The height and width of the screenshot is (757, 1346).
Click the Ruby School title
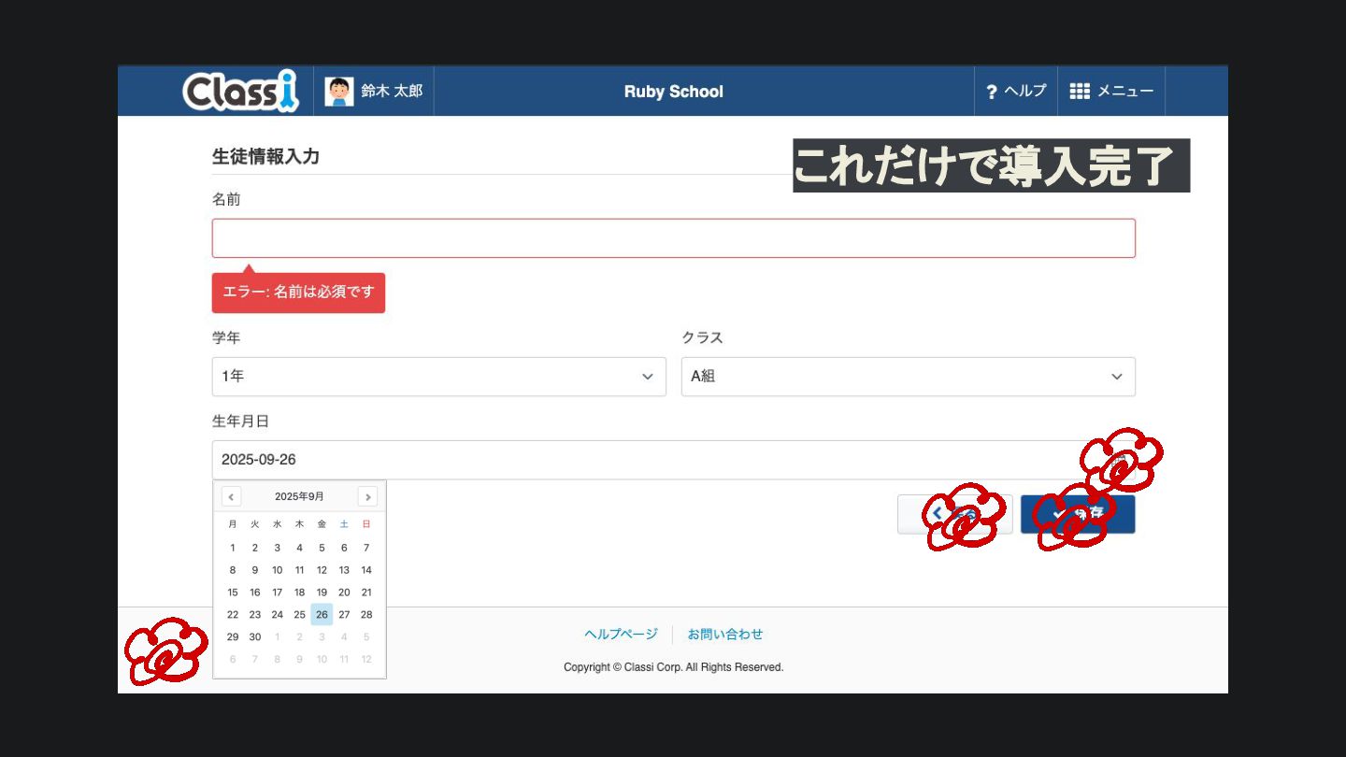(673, 92)
